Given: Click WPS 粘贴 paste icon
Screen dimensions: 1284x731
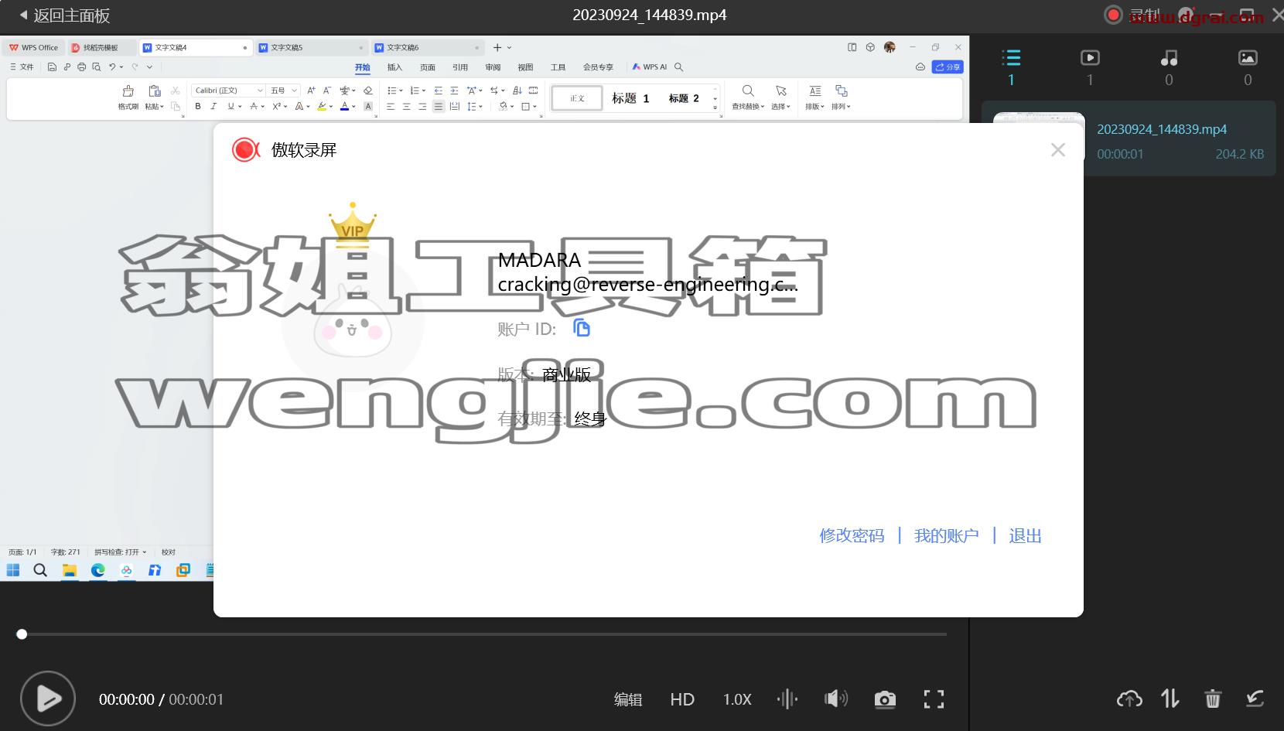Looking at the screenshot, I should tap(155, 91).
